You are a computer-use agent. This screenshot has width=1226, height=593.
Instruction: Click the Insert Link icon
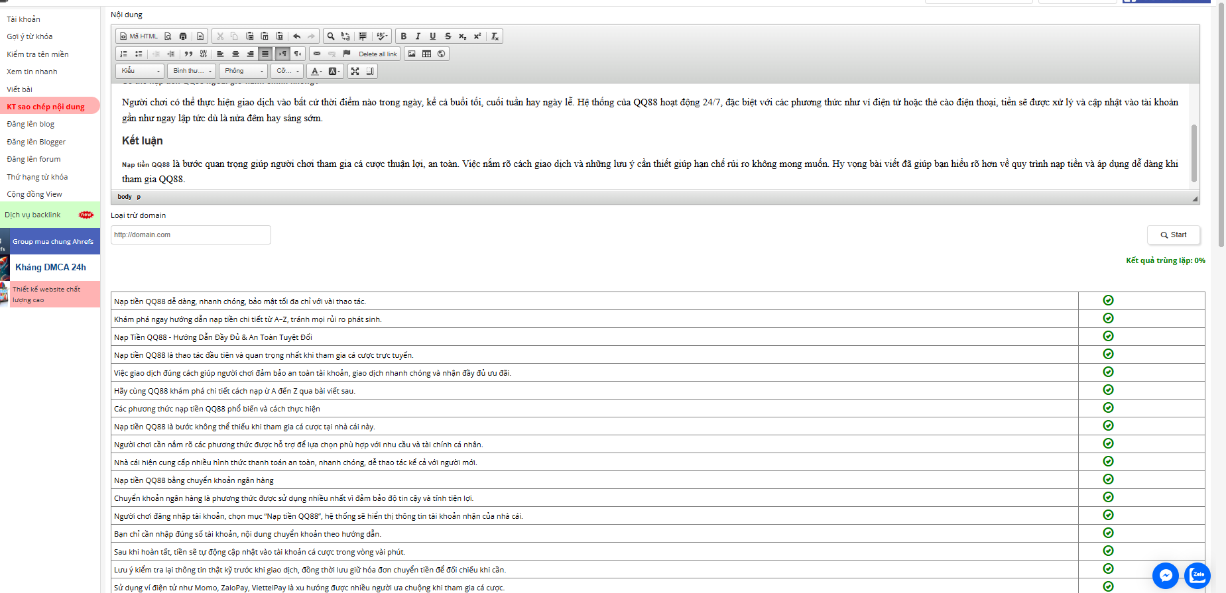317,54
